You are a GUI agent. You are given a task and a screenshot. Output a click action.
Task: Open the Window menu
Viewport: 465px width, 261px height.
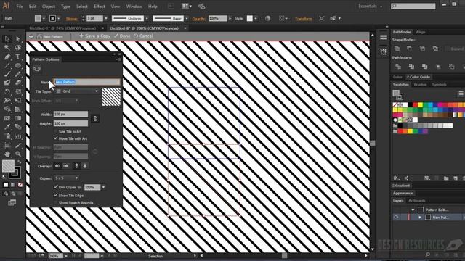[134, 7]
